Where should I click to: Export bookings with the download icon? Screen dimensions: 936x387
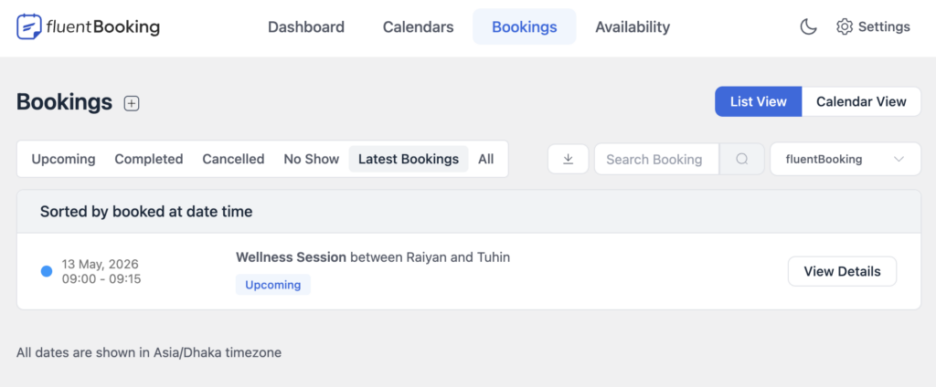point(569,159)
